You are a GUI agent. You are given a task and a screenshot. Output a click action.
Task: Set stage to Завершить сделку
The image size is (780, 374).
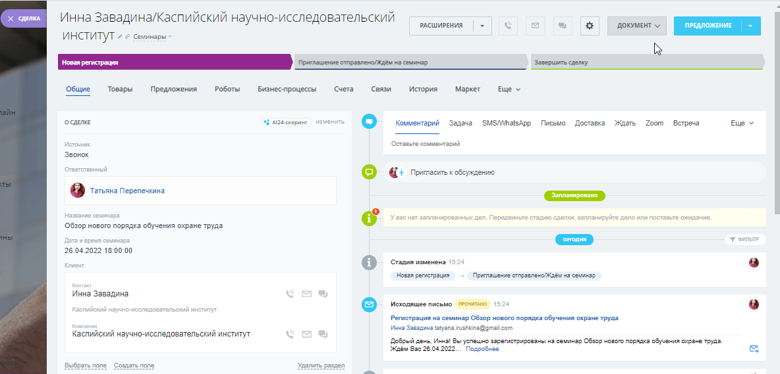pyautogui.click(x=646, y=62)
